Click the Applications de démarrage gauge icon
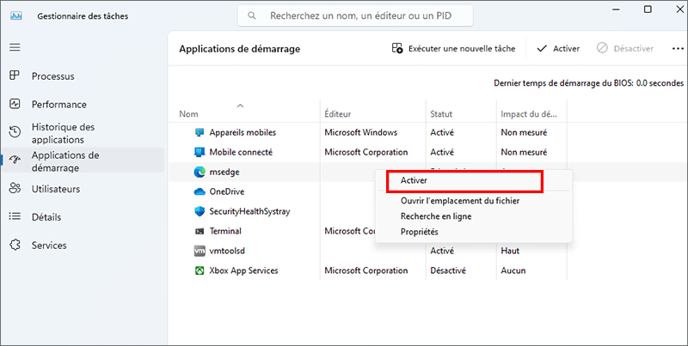Image resolution: width=688 pixels, height=346 pixels. click(15, 161)
